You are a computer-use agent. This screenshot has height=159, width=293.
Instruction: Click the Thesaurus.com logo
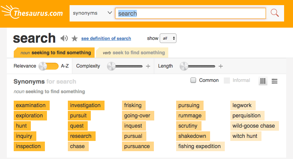(32, 12)
